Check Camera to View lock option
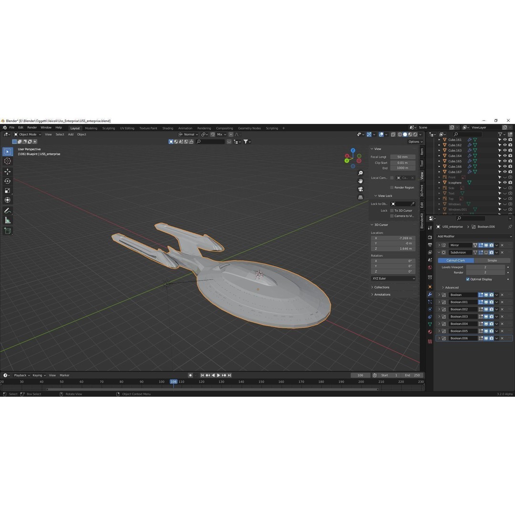Screen dimensions: 515x515 pos(392,216)
